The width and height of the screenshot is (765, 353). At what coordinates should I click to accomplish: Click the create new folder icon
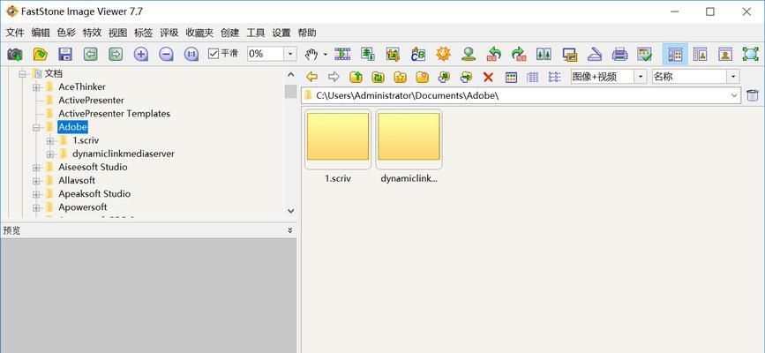pos(422,77)
